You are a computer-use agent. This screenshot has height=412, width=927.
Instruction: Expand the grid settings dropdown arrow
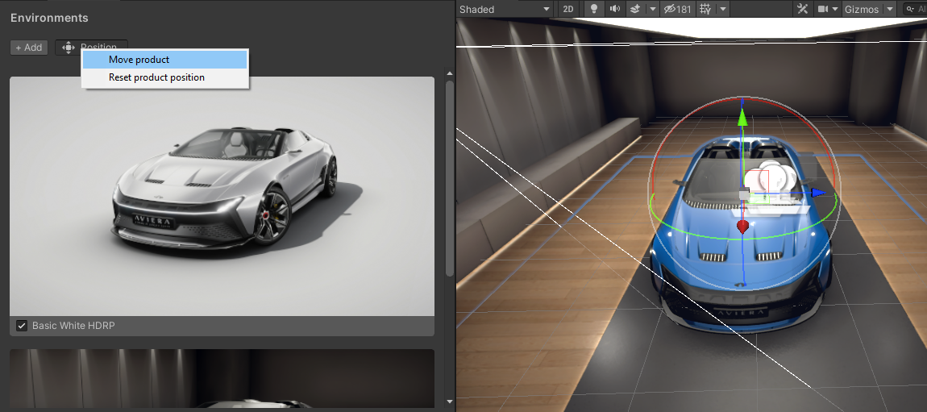tap(723, 9)
